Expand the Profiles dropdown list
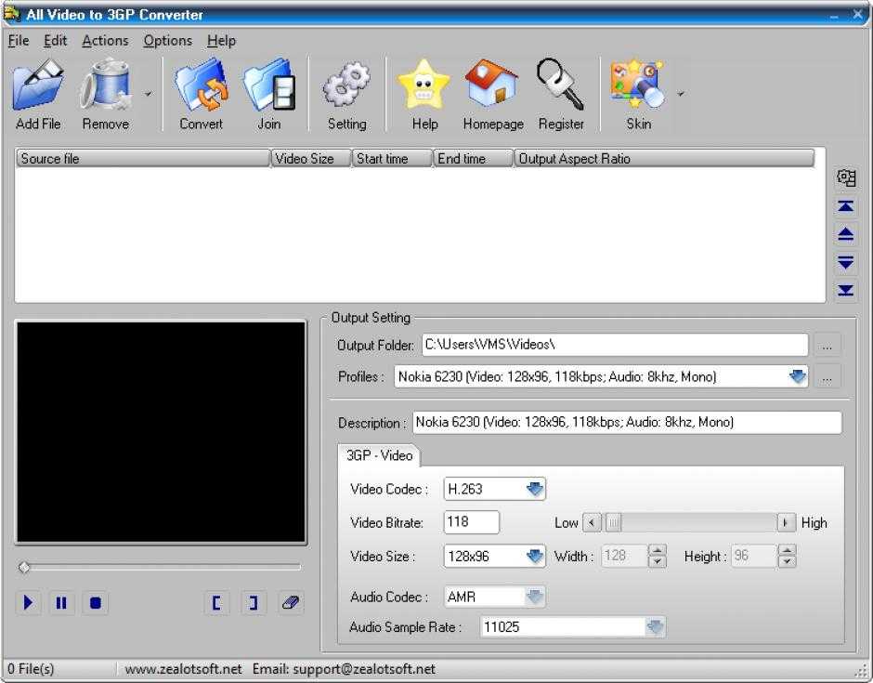 point(798,376)
